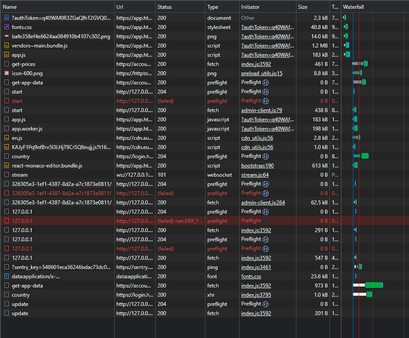The image size is (409, 338).
Task: Click the red failed icon on the red start row
Action: [6, 101]
